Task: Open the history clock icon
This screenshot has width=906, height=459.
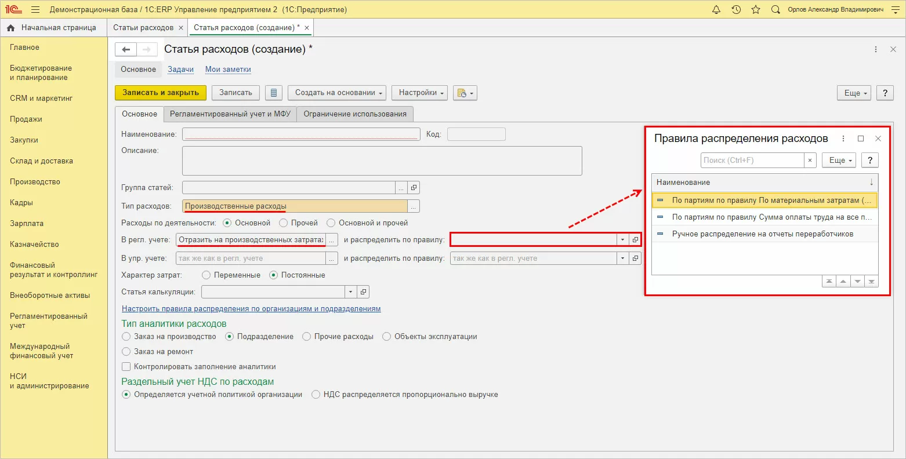Action: click(736, 10)
